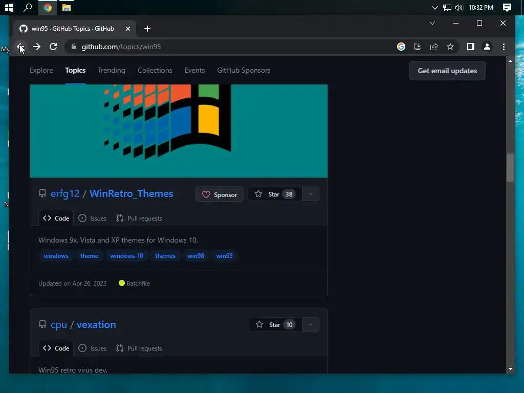Select Code tab of WinRetro_Themes
524x393 pixels.
click(x=56, y=218)
